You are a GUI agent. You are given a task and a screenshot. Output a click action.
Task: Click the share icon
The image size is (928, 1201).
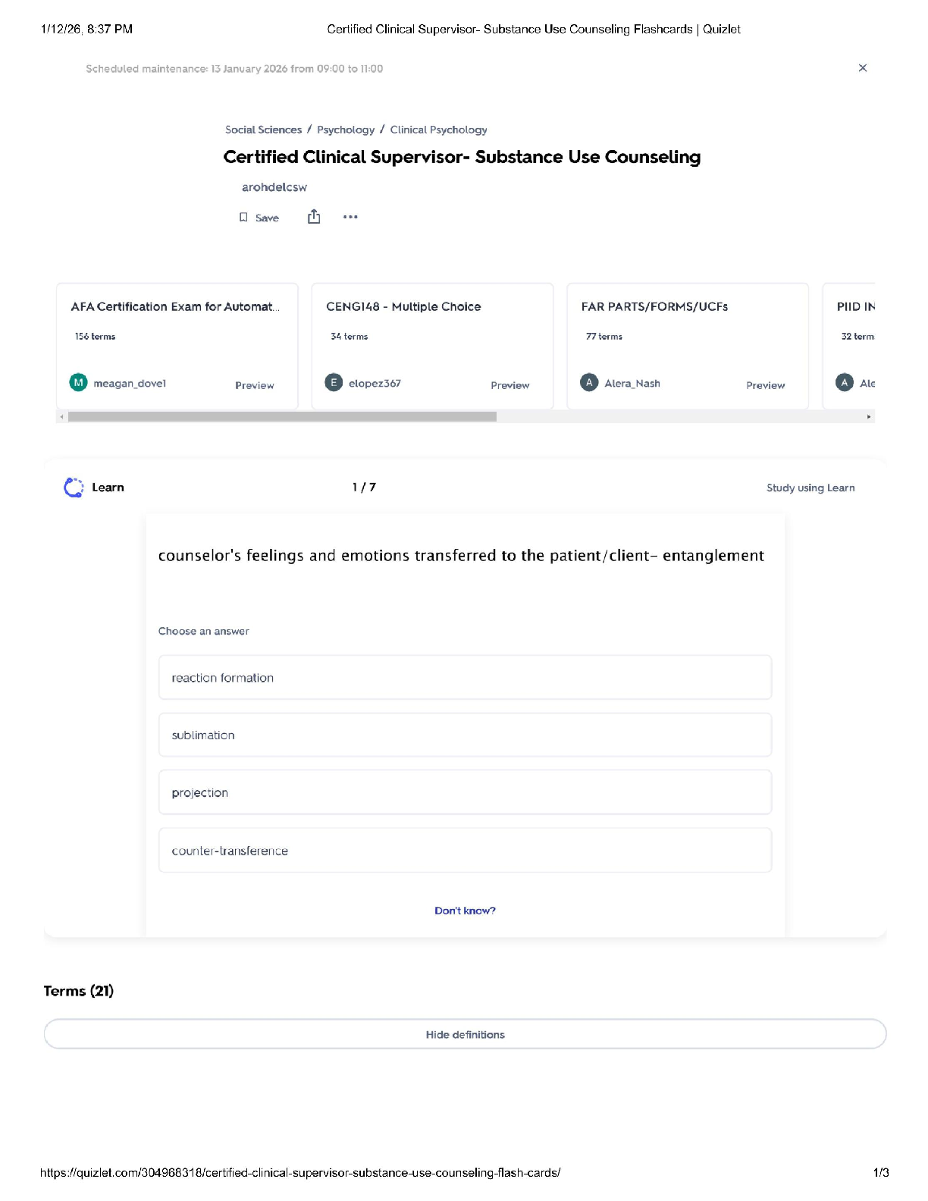click(x=314, y=218)
